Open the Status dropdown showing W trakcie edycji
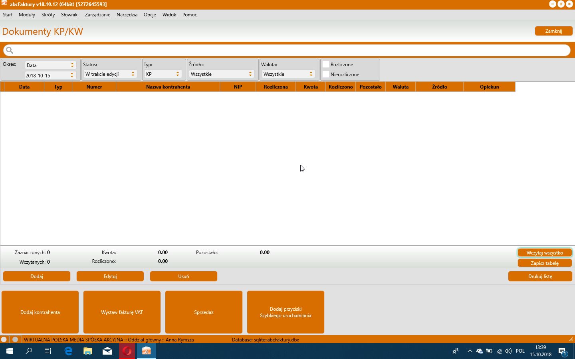Viewport: 575px width, 359px height. click(x=110, y=74)
